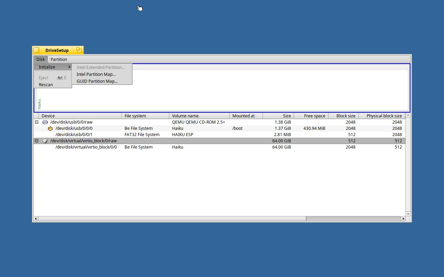Click the Disk menu label
444x277 pixels.
pos(40,59)
